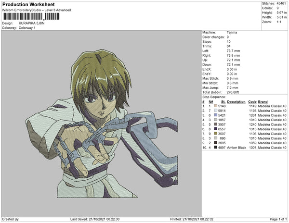Click the 'EndY:' label
Screen dimensions: 289x223
coord(207,74)
